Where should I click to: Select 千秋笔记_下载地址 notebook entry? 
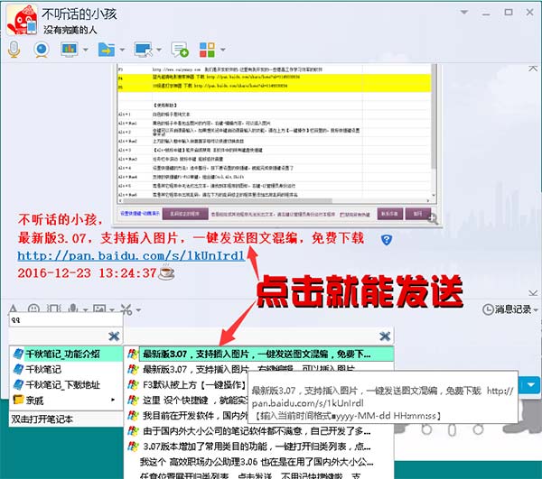pyautogui.click(x=66, y=384)
